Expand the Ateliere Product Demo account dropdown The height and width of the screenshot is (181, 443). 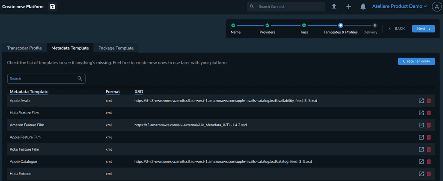pos(399,6)
